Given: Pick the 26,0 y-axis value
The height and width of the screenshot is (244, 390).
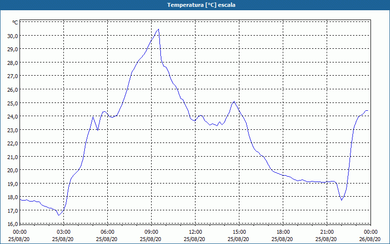Looking at the screenshot, I should pyautogui.click(x=13, y=90).
